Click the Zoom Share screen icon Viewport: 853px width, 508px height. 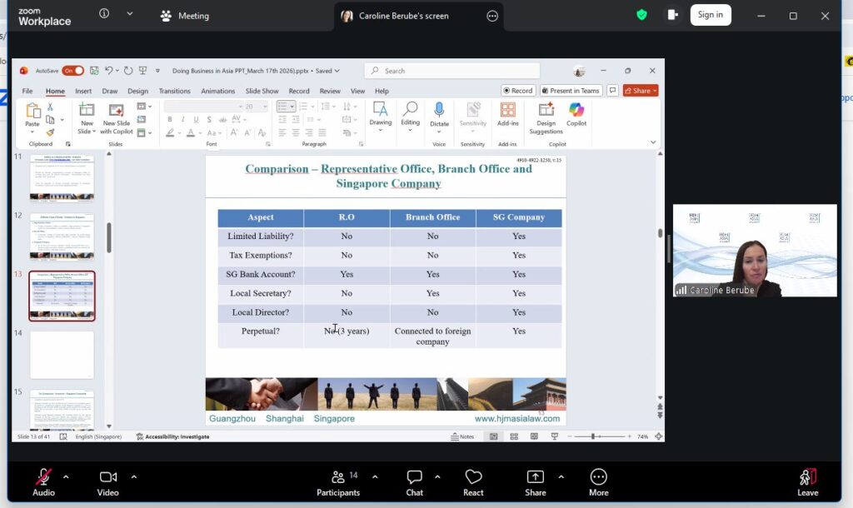[536, 477]
